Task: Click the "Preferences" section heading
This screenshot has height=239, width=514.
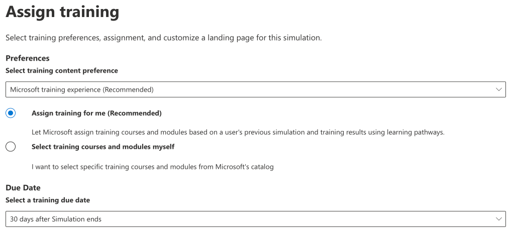Action: click(28, 58)
